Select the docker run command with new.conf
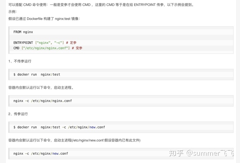Viewport: 240px width, 163px height. (59, 127)
